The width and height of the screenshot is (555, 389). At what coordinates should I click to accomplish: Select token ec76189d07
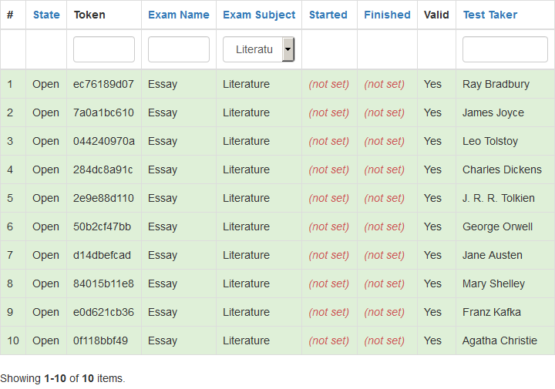click(103, 84)
